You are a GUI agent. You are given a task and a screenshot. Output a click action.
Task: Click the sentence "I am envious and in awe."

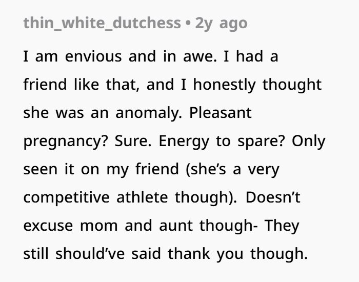[120, 56]
